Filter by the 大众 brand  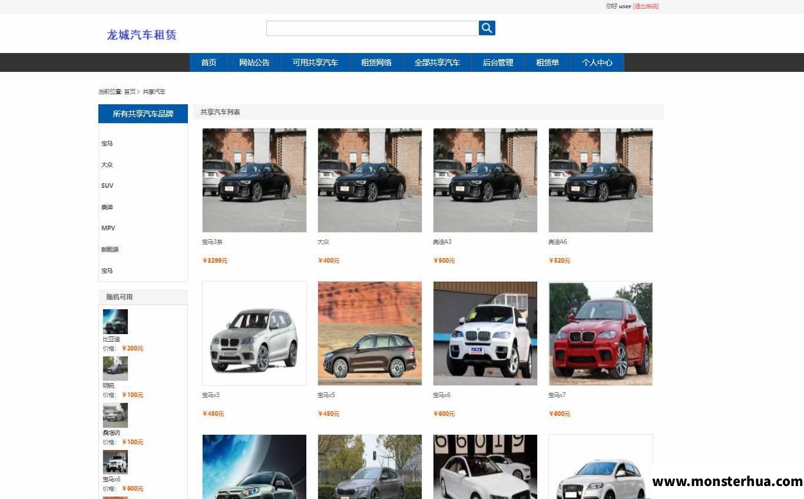click(x=107, y=165)
